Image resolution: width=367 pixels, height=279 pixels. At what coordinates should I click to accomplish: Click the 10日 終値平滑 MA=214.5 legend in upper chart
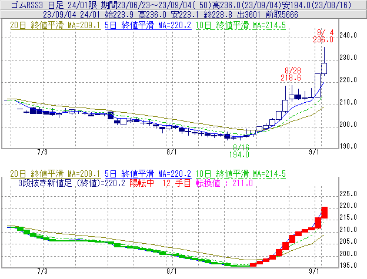(x=241, y=25)
